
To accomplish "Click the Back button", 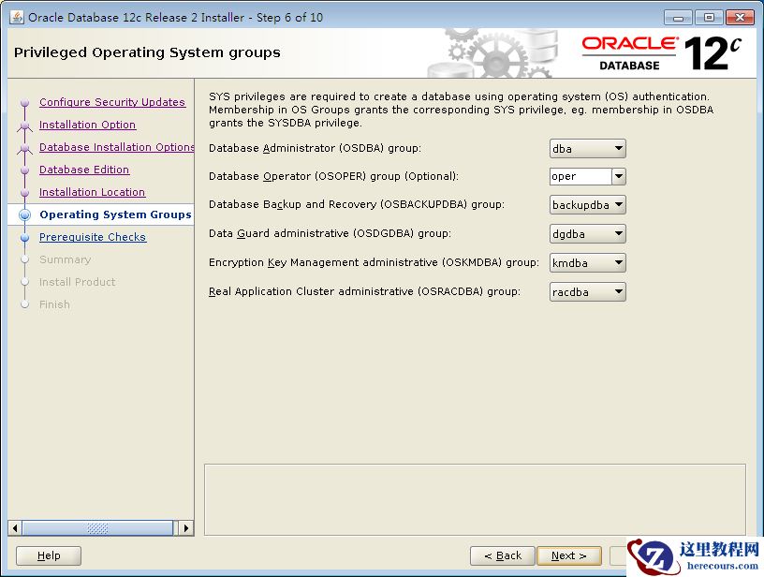I will click(503, 555).
